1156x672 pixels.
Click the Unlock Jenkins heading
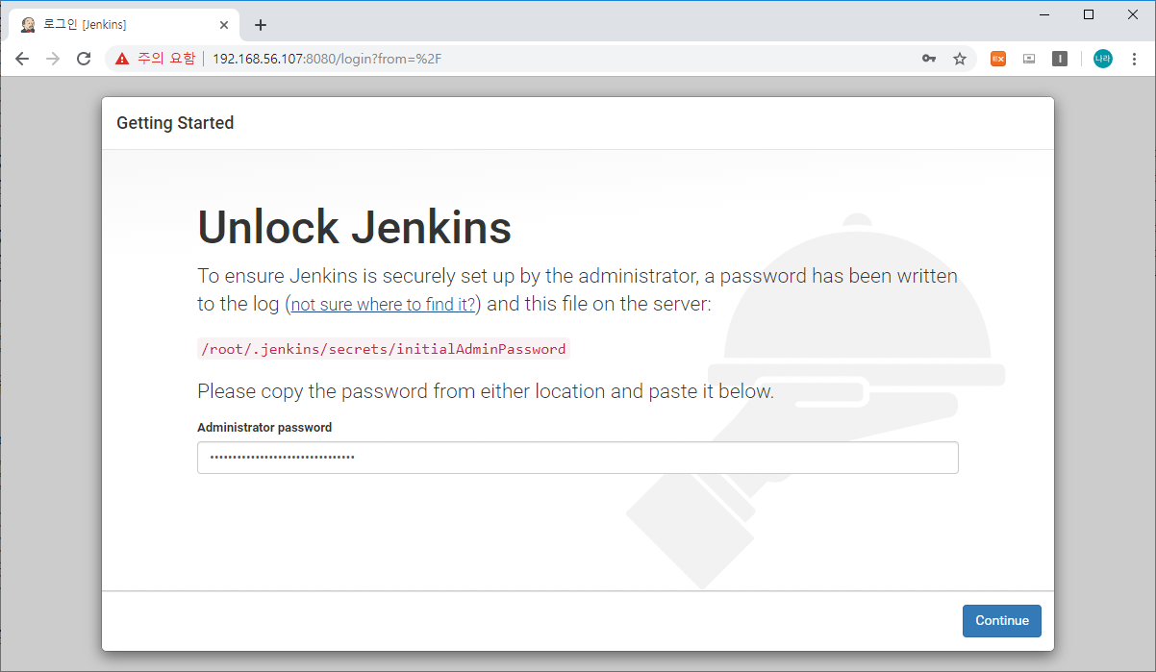coord(354,227)
